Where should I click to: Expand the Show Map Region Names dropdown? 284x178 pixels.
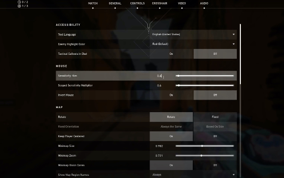(193, 174)
